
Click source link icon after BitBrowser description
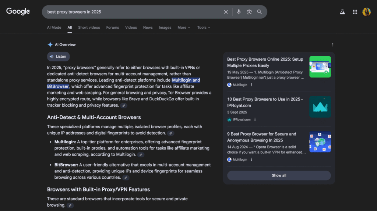(126, 178)
